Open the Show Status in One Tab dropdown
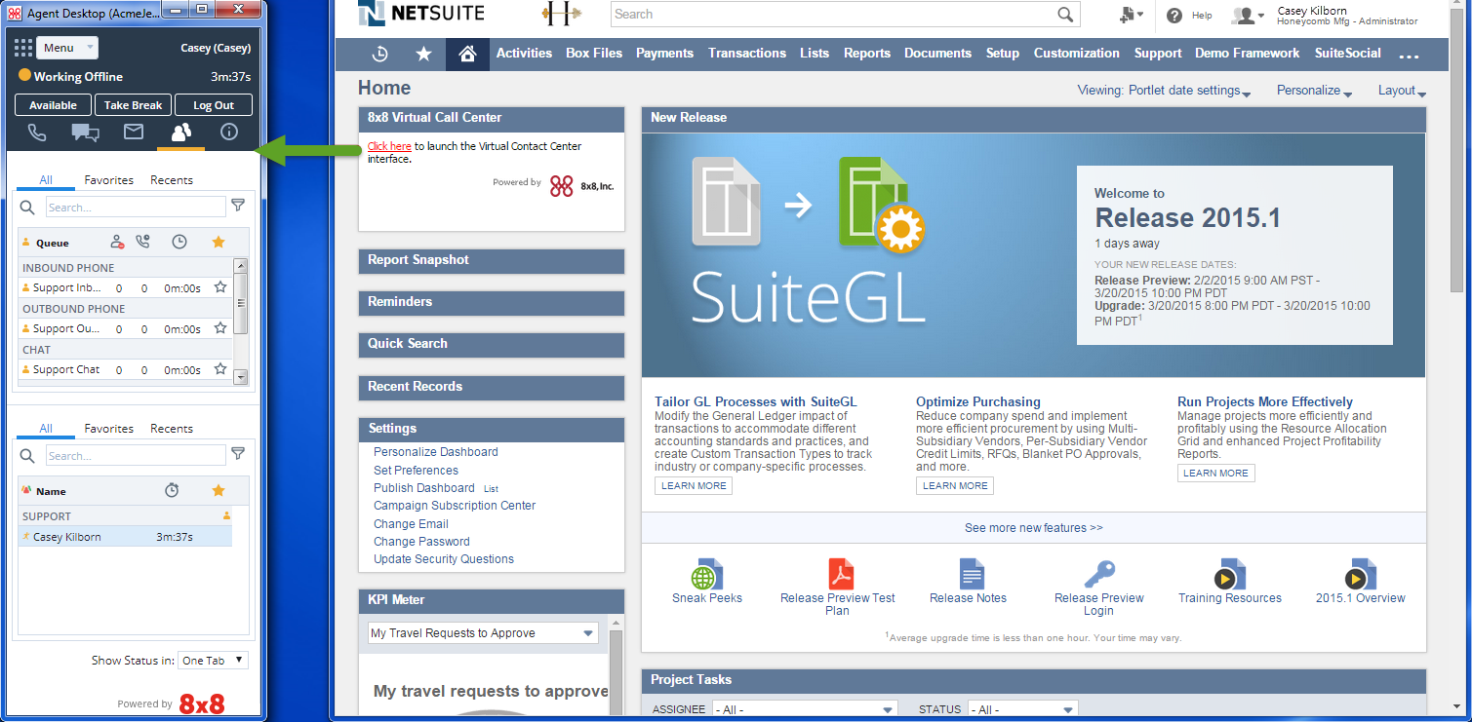Image resolution: width=1472 pixels, height=722 pixels. (214, 661)
